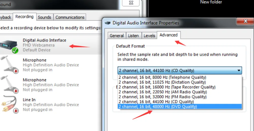The width and height of the screenshot is (254, 131).
Task: Close the Sound window
Action: (x=131, y=3)
